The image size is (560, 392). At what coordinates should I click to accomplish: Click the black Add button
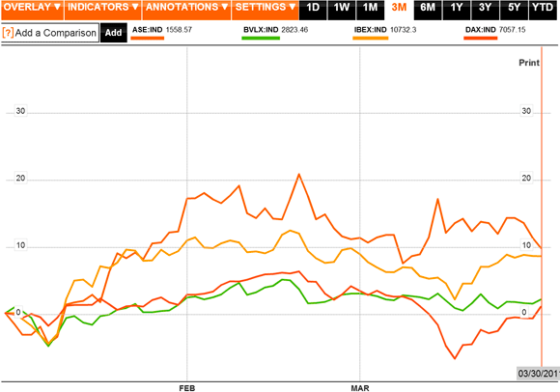[x=114, y=33]
